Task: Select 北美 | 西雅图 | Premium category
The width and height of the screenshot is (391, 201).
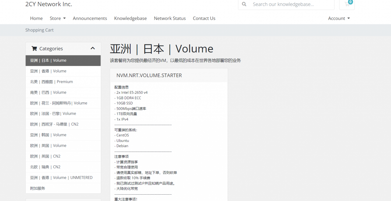Action: (51, 82)
